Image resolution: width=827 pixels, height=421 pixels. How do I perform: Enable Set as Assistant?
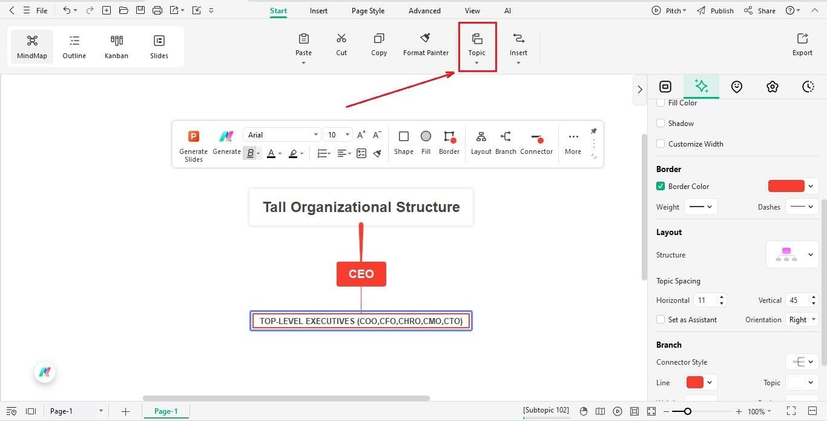[x=661, y=319]
